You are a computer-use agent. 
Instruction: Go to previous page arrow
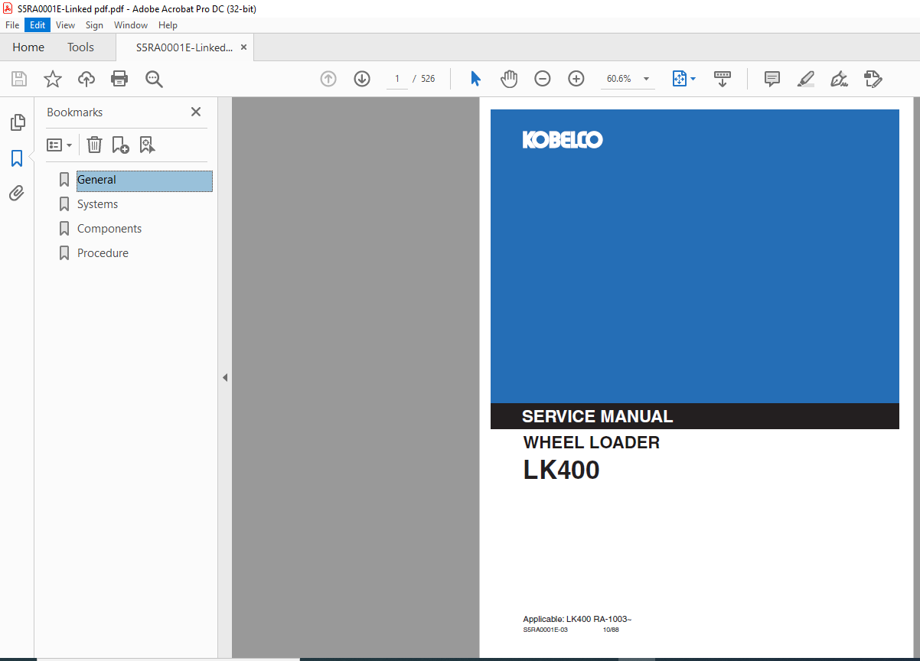pos(328,79)
